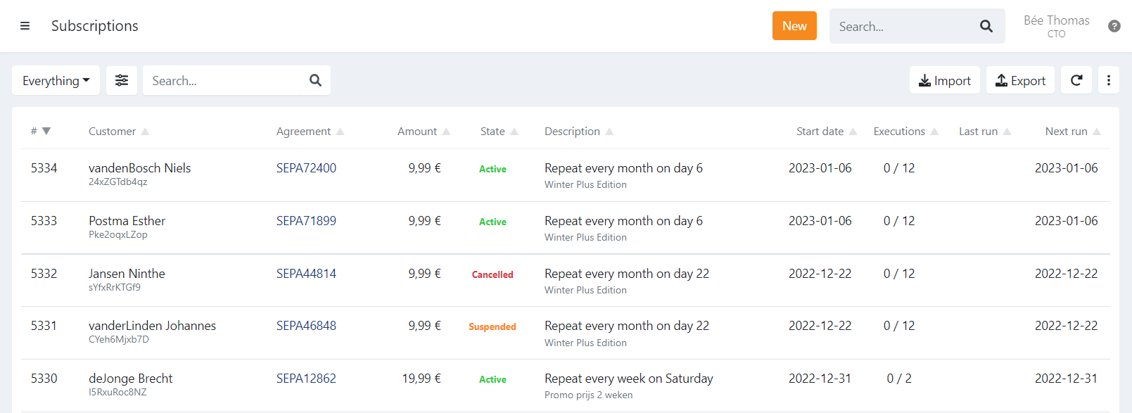Open agreement link SEPA72400
The width and height of the screenshot is (1132, 413).
pyautogui.click(x=306, y=168)
